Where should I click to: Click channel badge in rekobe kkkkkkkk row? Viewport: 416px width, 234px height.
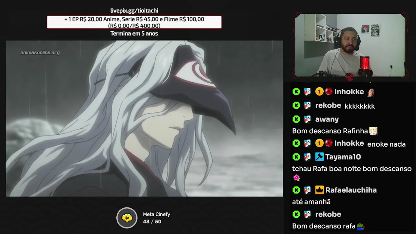pyautogui.click(x=307, y=105)
